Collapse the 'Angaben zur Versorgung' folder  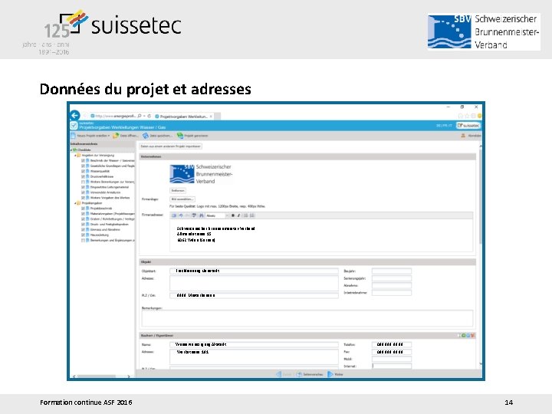75,155
